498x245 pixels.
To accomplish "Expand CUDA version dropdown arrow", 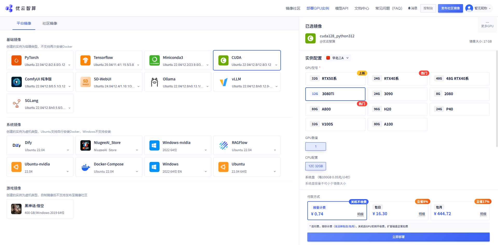I will 276,65.
